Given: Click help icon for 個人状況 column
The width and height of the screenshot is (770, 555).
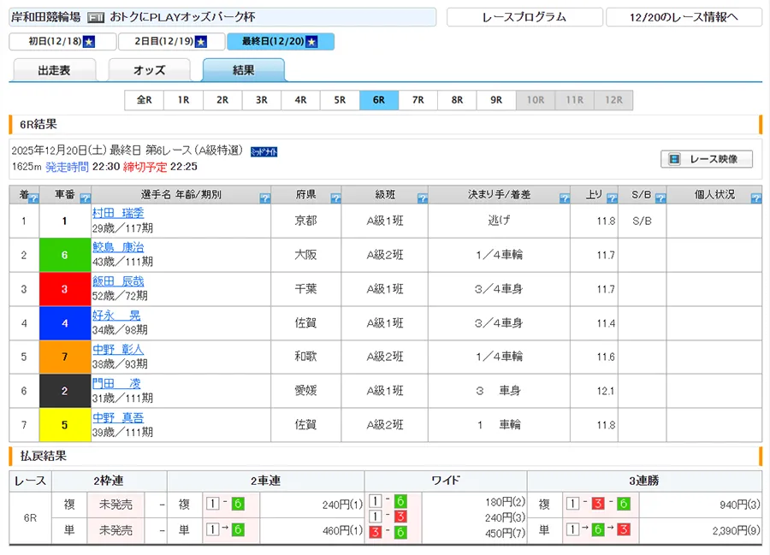Looking at the screenshot, I should pos(755,198).
